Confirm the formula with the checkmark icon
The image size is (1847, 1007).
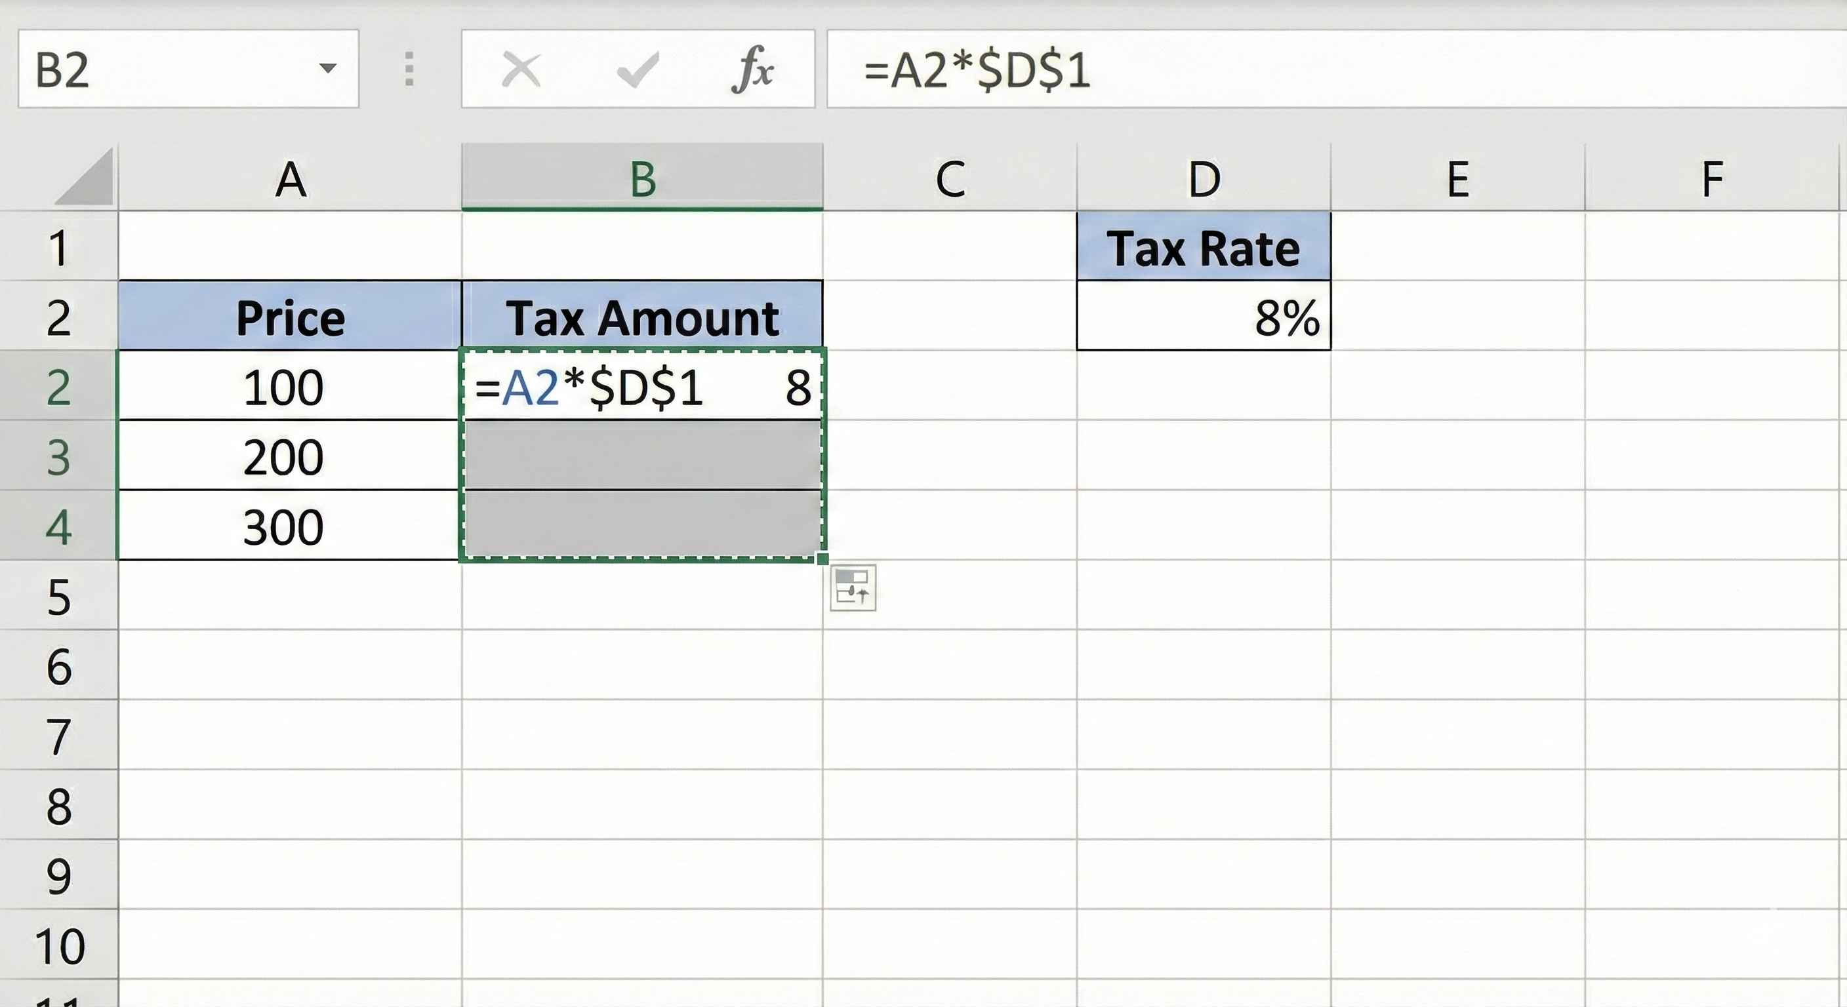[637, 69]
